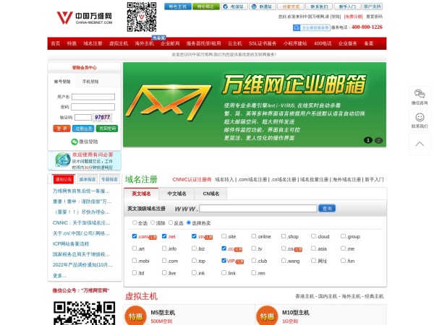The width and height of the screenshot is (434, 325).
Task: Open 400电话 navigation item
Action: [323, 43]
